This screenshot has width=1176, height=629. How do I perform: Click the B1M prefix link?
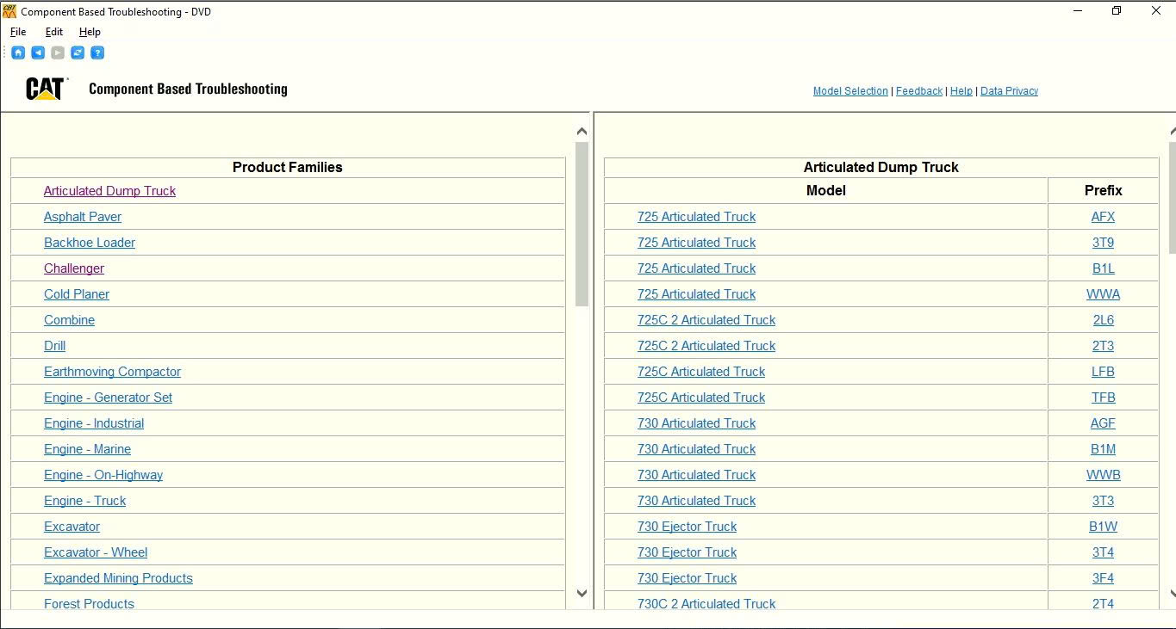point(1103,449)
